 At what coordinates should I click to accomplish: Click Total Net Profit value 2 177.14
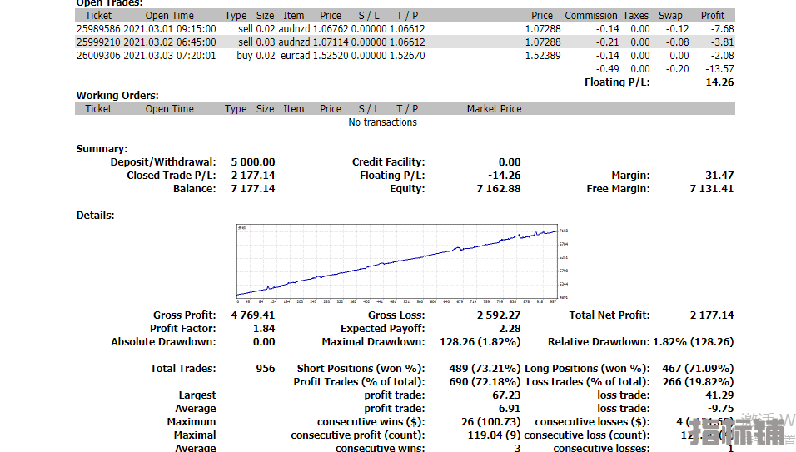coord(711,315)
